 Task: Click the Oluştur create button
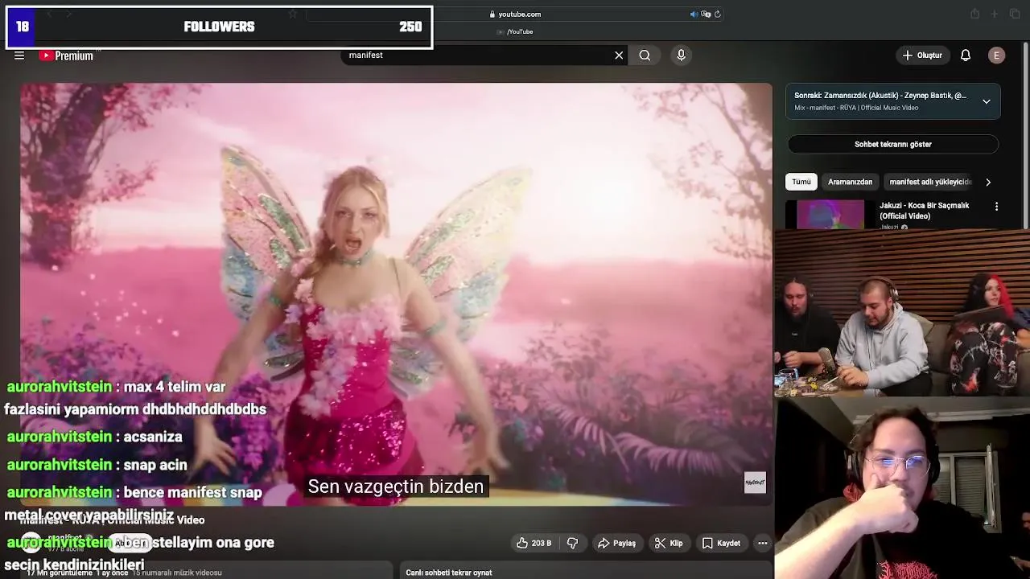(922, 55)
